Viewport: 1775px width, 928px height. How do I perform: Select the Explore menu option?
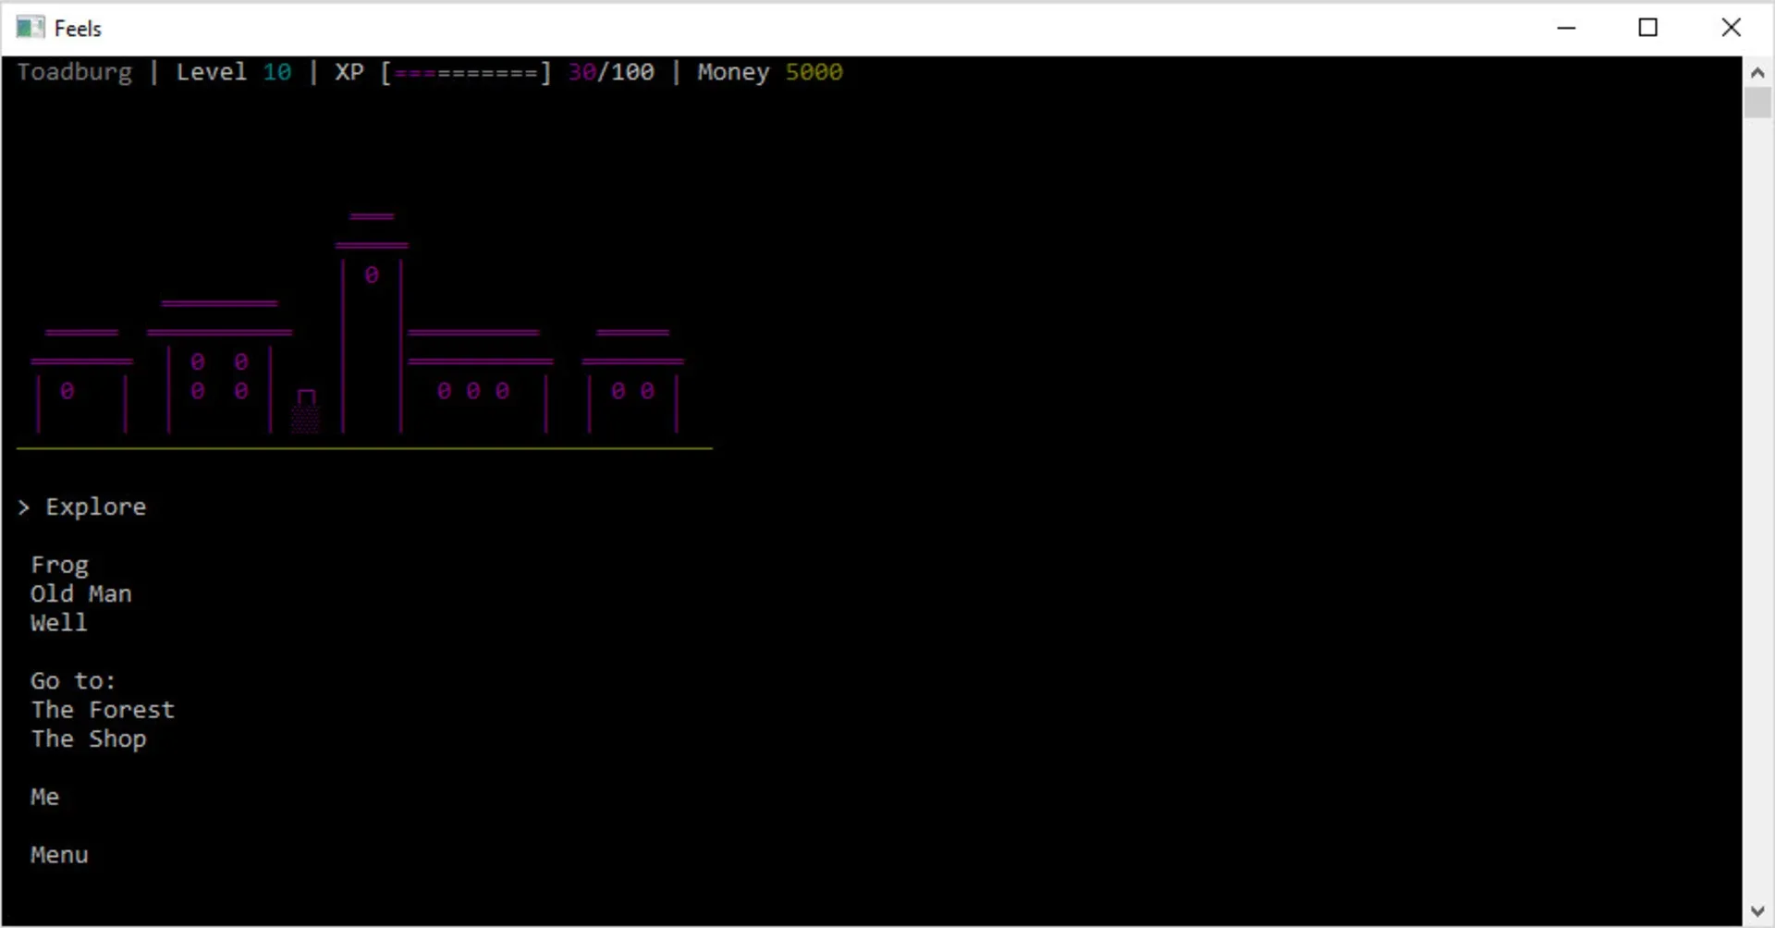(95, 507)
